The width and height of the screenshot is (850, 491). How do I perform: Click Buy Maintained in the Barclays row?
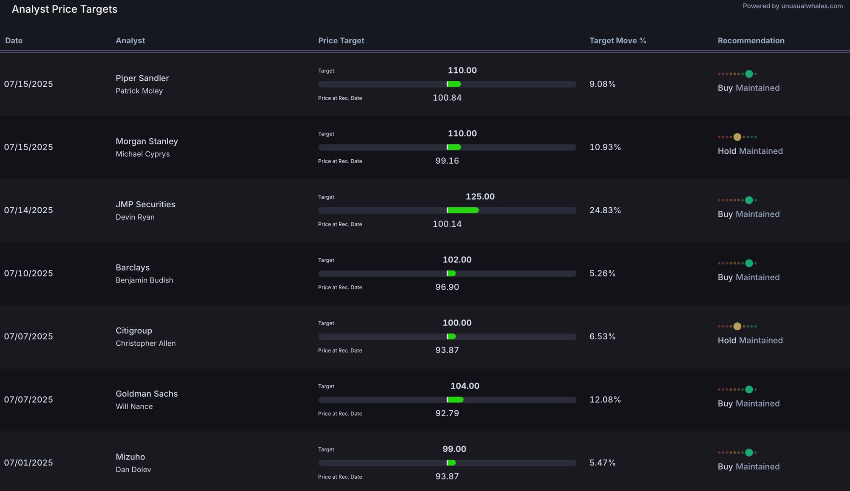tap(749, 277)
